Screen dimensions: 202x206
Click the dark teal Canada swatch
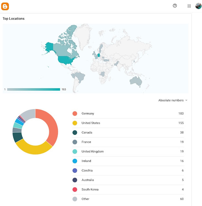click(75, 132)
